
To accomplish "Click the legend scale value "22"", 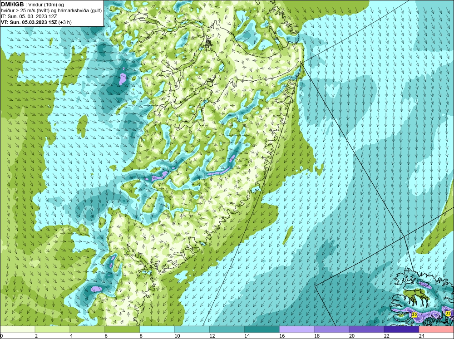I will coord(387,336).
